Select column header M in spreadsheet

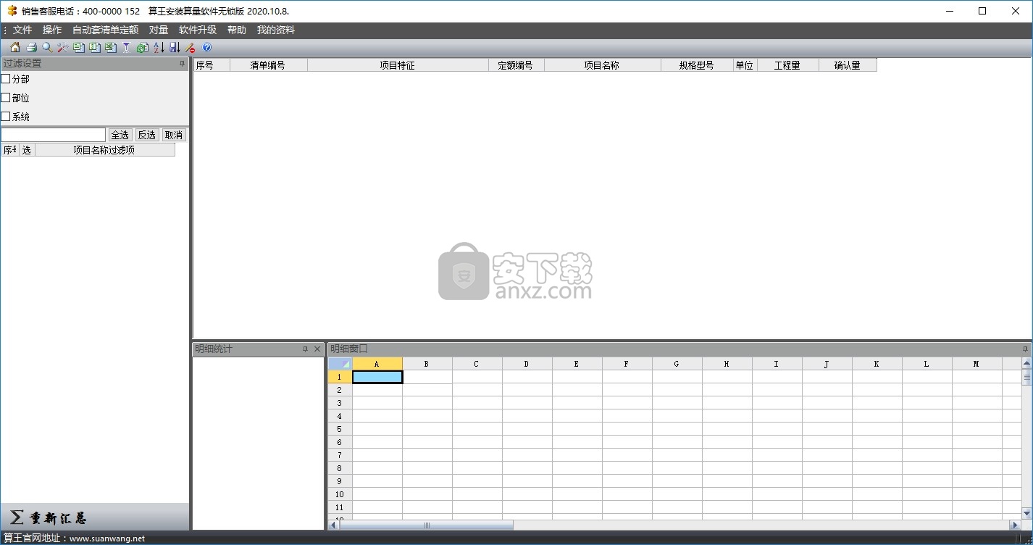point(976,364)
